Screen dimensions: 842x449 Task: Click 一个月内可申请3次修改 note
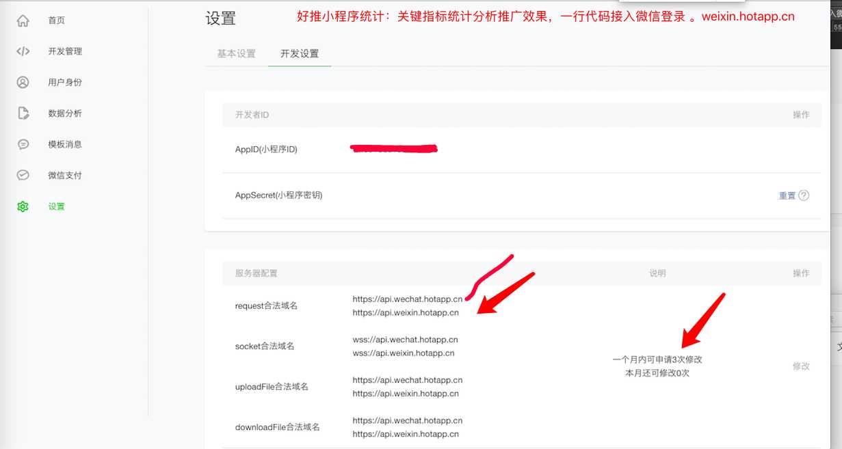click(x=657, y=359)
